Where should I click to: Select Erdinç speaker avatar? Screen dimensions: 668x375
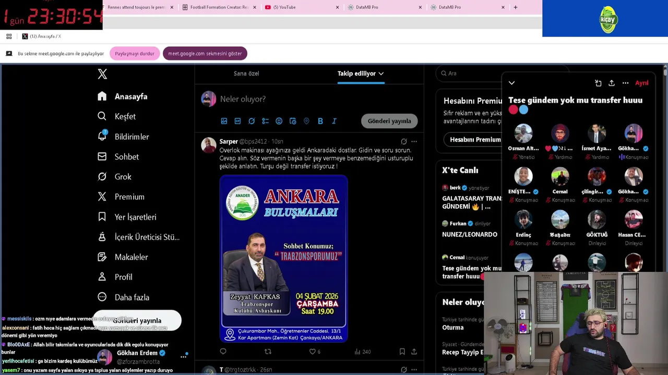pyautogui.click(x=523, y=219)
